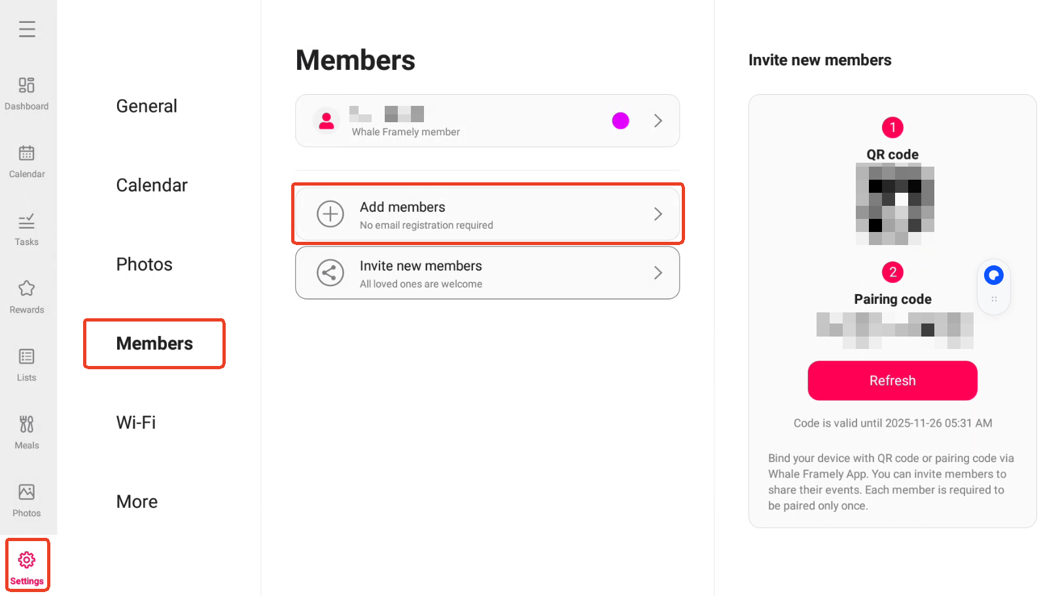Tap the floating blue chat bubble icon
The image size is (1058, 596).
(x=994, y=275)
